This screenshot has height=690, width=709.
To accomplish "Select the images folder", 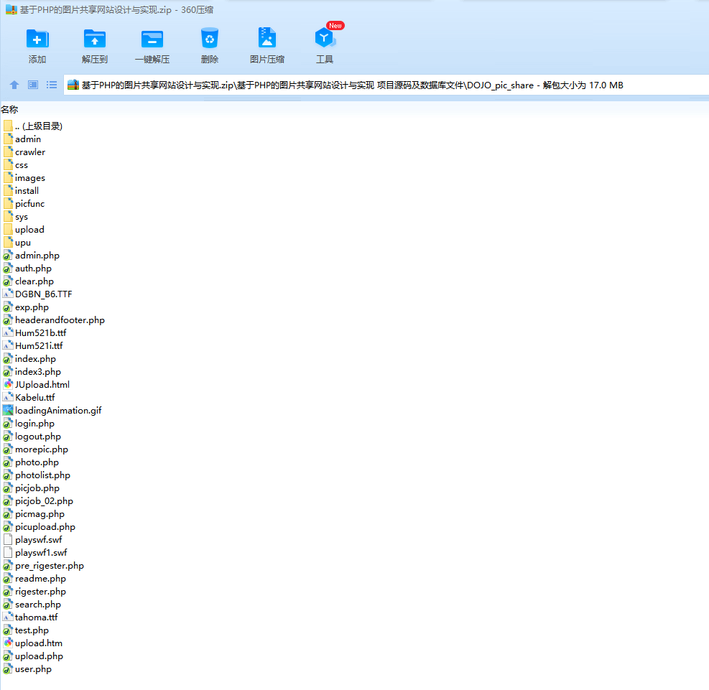I will (x=24, y=178).
